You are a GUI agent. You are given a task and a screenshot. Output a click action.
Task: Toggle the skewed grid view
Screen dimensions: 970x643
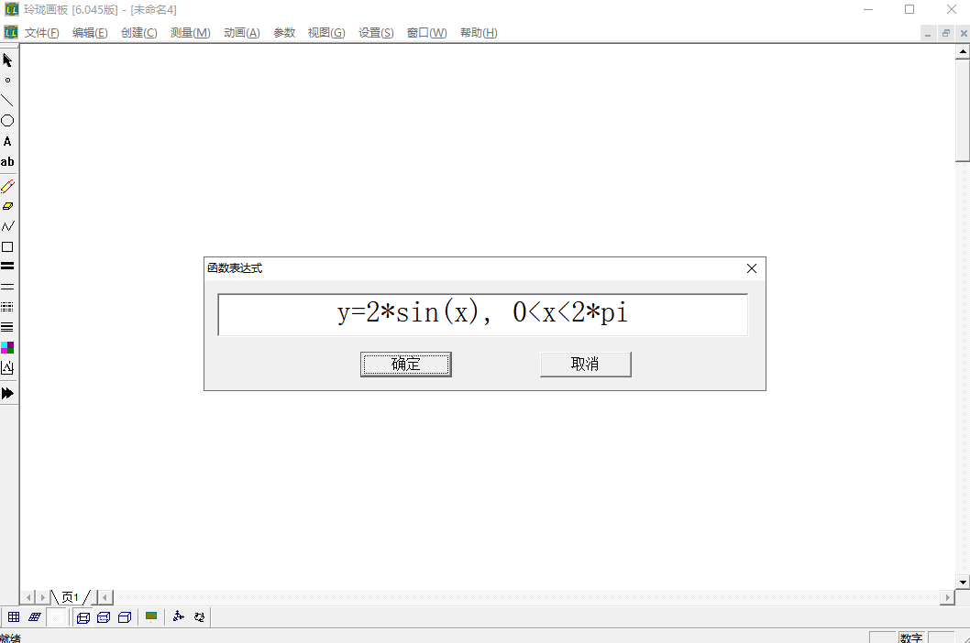tap(34, 617)
